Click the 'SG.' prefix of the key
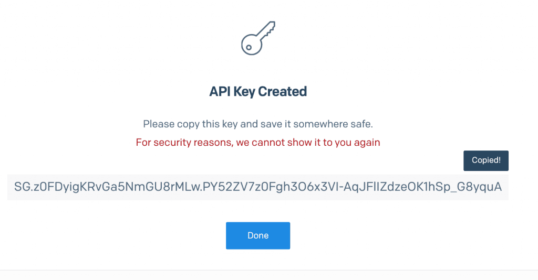The width and height of the screenshot is (538, 280). point(21,187)
